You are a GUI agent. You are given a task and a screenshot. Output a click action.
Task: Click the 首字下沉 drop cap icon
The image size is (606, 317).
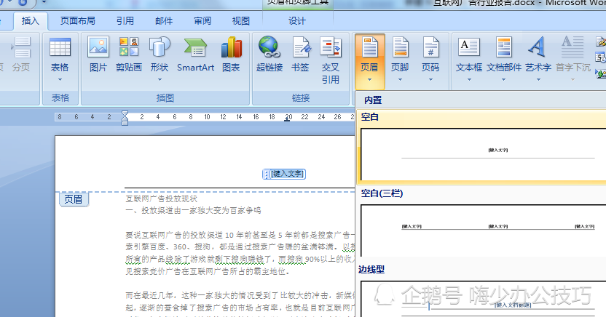coord(572,47)
